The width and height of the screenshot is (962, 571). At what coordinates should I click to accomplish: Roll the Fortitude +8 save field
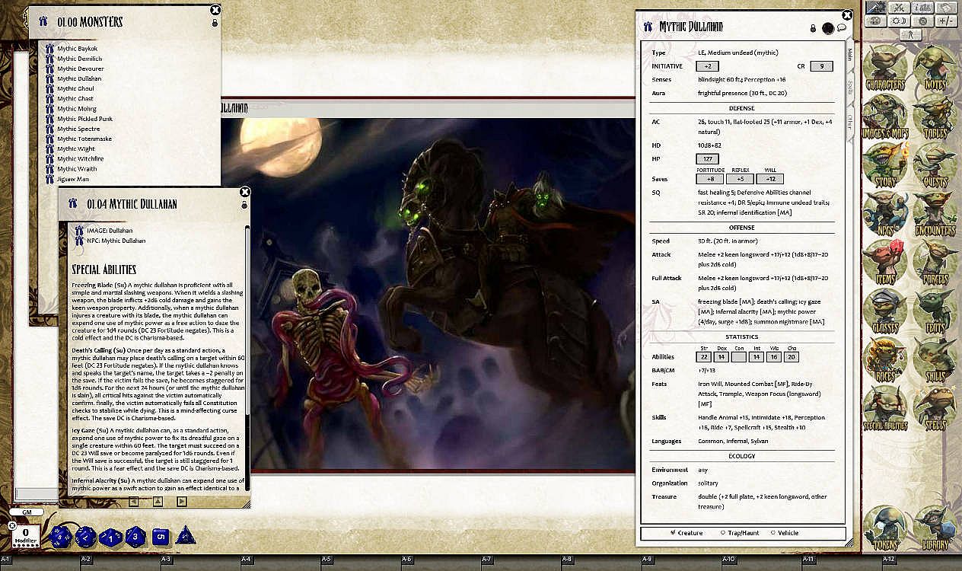click(709, 179)
